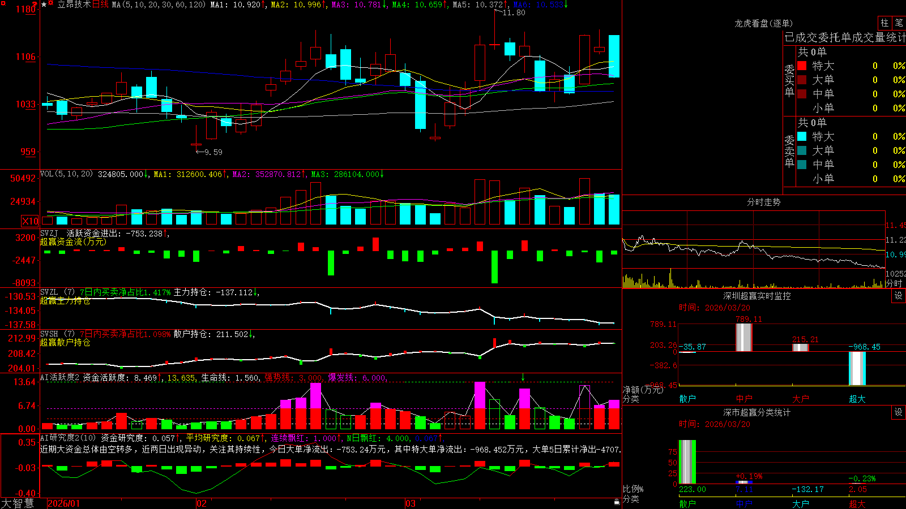Click the 789.11 中户 bar in the real-time monitor

pos(744,337)
